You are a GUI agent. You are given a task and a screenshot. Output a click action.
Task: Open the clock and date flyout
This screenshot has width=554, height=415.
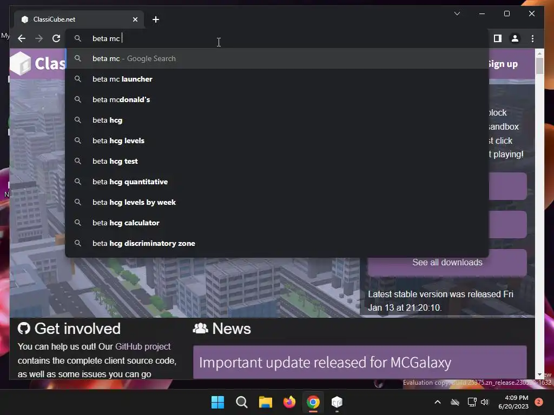(513, 402)
